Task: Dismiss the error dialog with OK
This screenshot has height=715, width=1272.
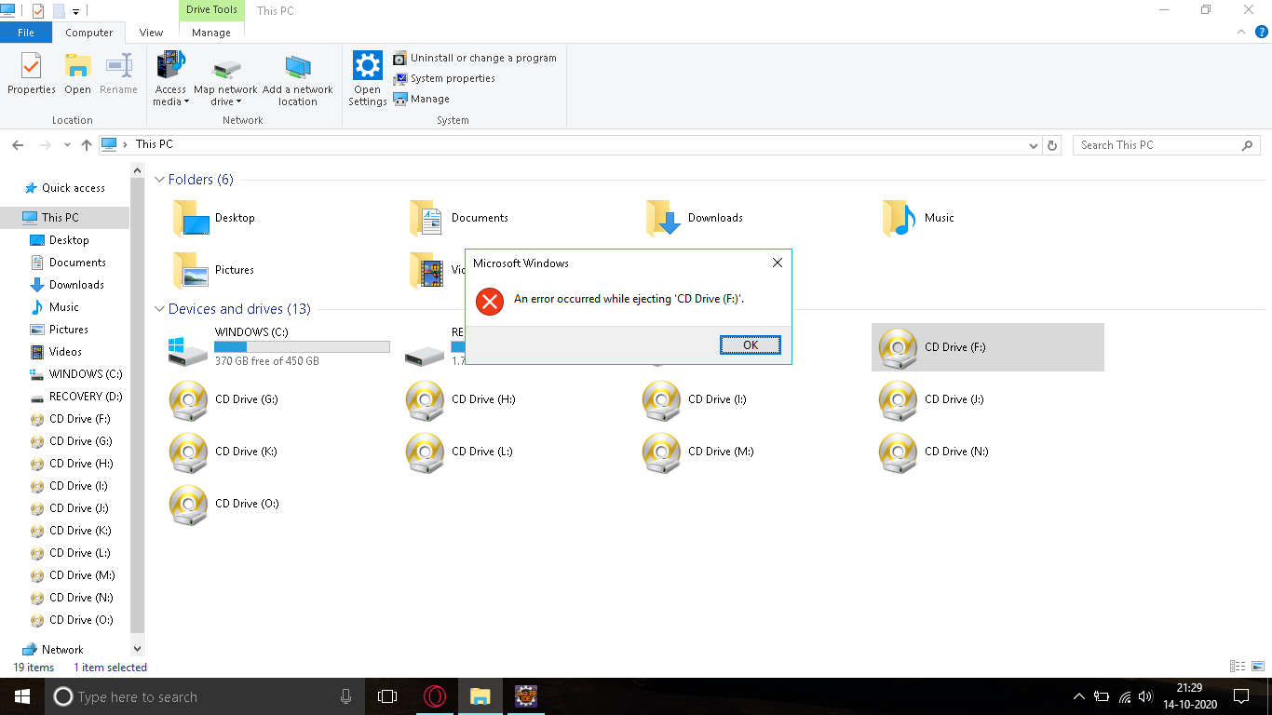Action: point(751,344)
